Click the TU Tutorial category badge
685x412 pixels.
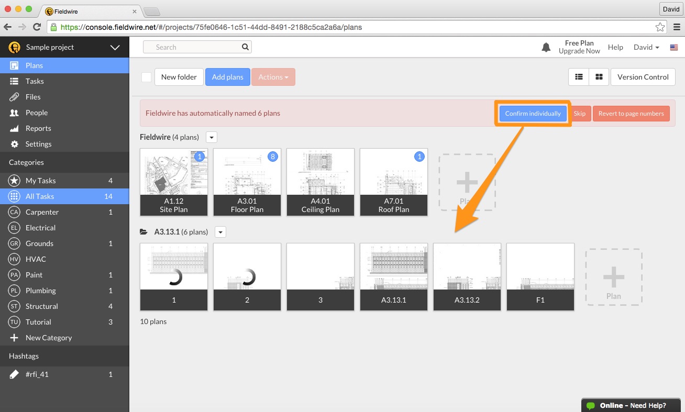[14, 322]
